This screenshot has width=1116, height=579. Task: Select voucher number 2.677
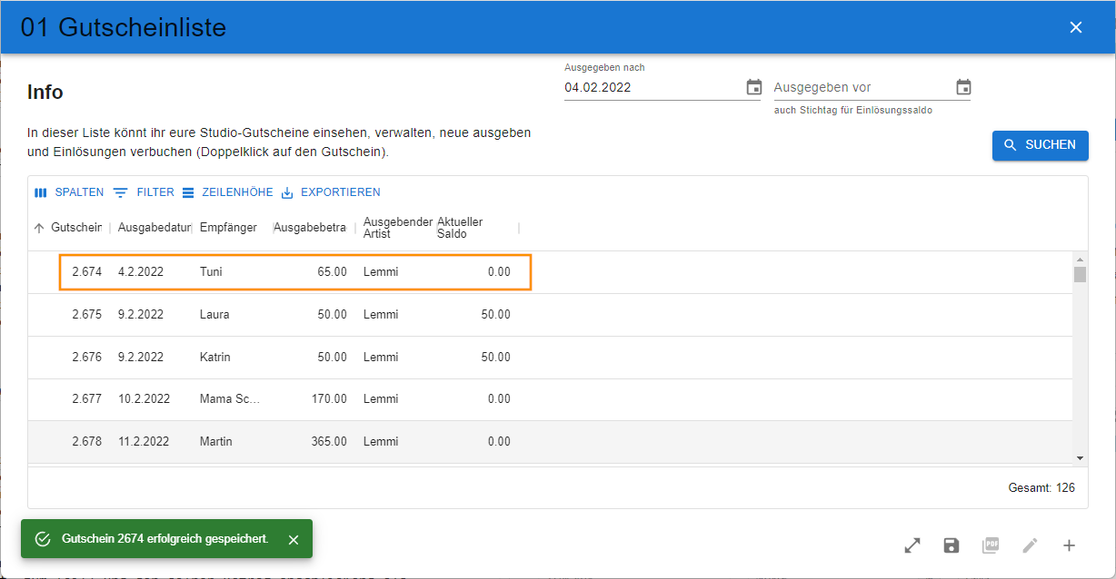point(87,398)
